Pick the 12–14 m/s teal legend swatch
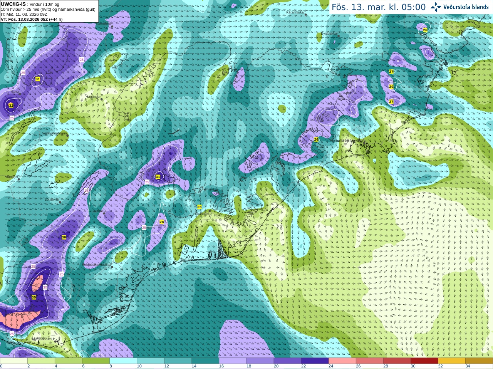 pyautogui.click(x=178, y=361)
